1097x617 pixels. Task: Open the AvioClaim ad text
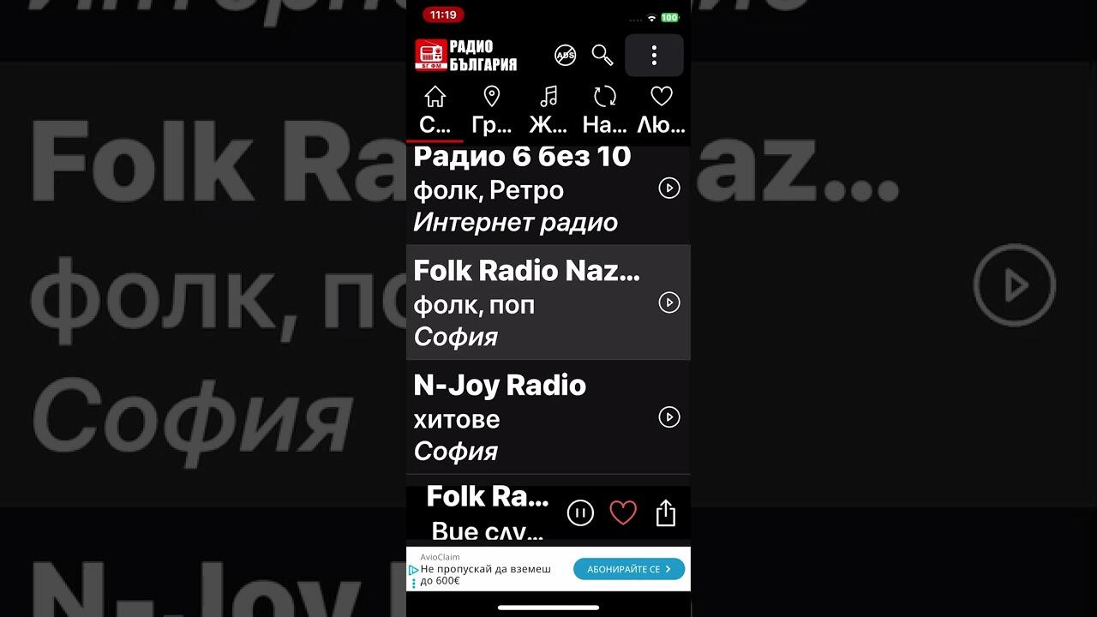pyautogui.click(x=486, y=569)
